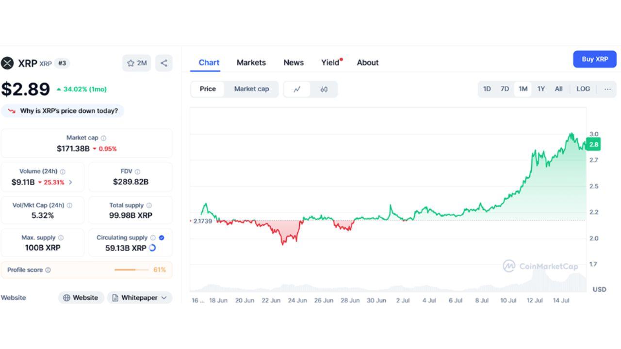Click the verified checkmark by Circulating supply

162,238
